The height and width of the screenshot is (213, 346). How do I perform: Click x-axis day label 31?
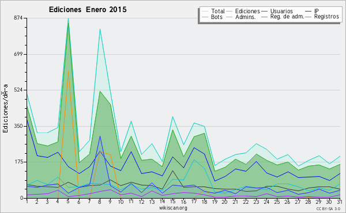(x=340, y=201)
